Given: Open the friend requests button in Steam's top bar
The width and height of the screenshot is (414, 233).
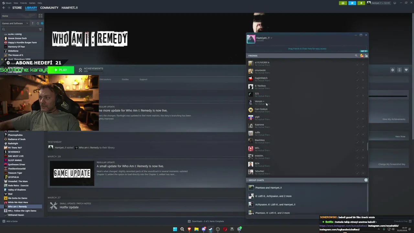Looking at the screenshot, I should tap(343, 3).
